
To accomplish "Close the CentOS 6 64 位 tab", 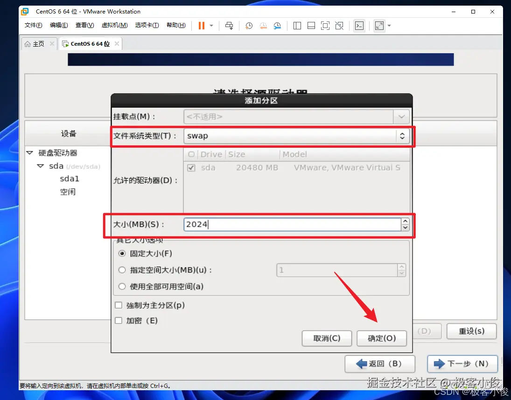I will 117,44.
